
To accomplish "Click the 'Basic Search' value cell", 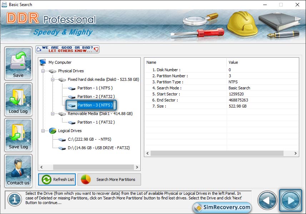I will click(x=239, y=88).
